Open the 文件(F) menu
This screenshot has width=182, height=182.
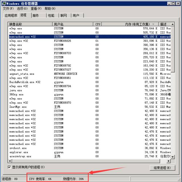tap(8, 9)
